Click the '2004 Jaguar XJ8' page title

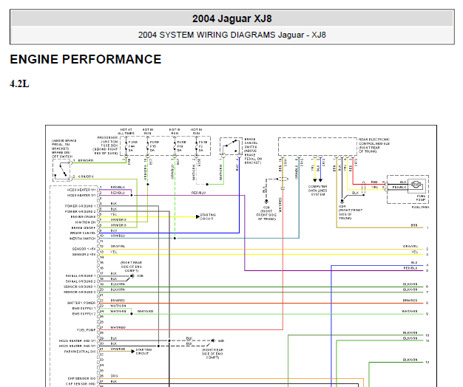point(231,18)
